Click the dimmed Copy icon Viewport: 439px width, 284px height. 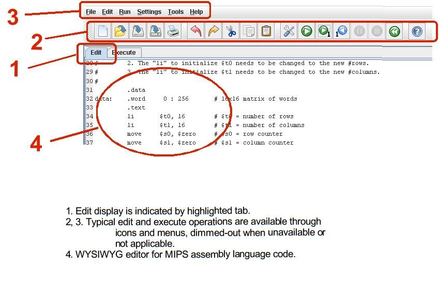(248, 31)
